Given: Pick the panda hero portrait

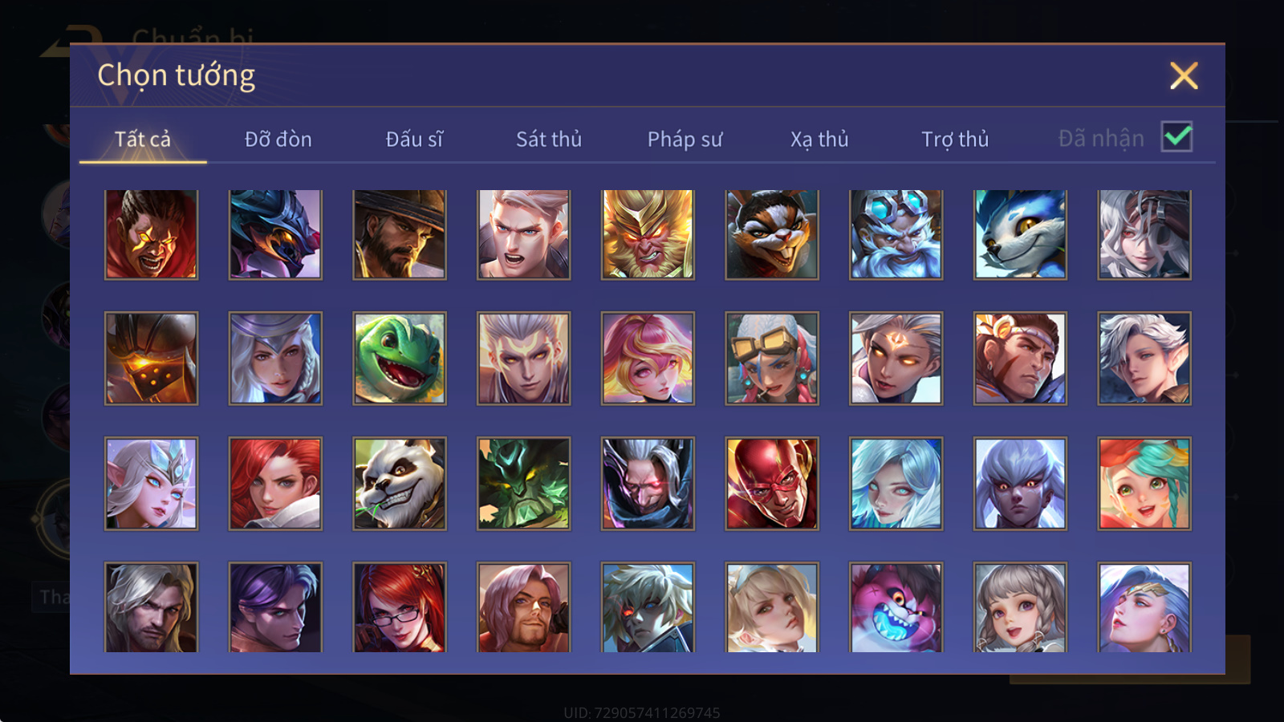Looking at the screenshot, I should click(x=400, y=484).
